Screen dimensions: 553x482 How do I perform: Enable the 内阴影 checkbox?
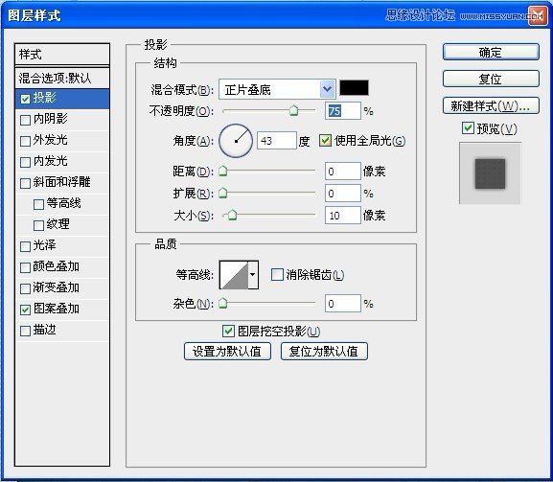point(25,120)
